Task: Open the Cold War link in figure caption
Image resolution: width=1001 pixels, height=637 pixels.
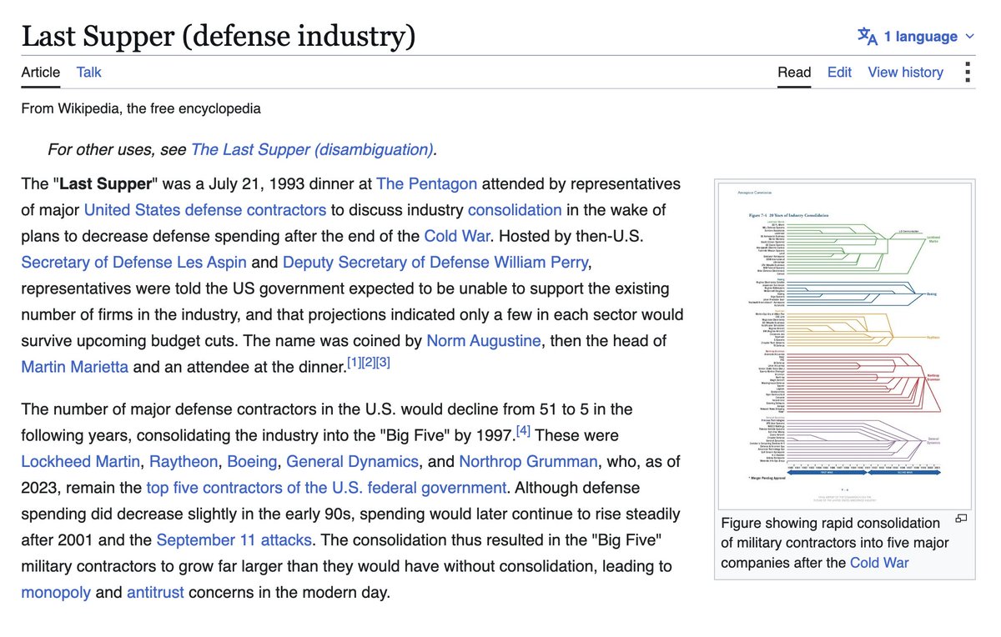Action: (879, 563)
